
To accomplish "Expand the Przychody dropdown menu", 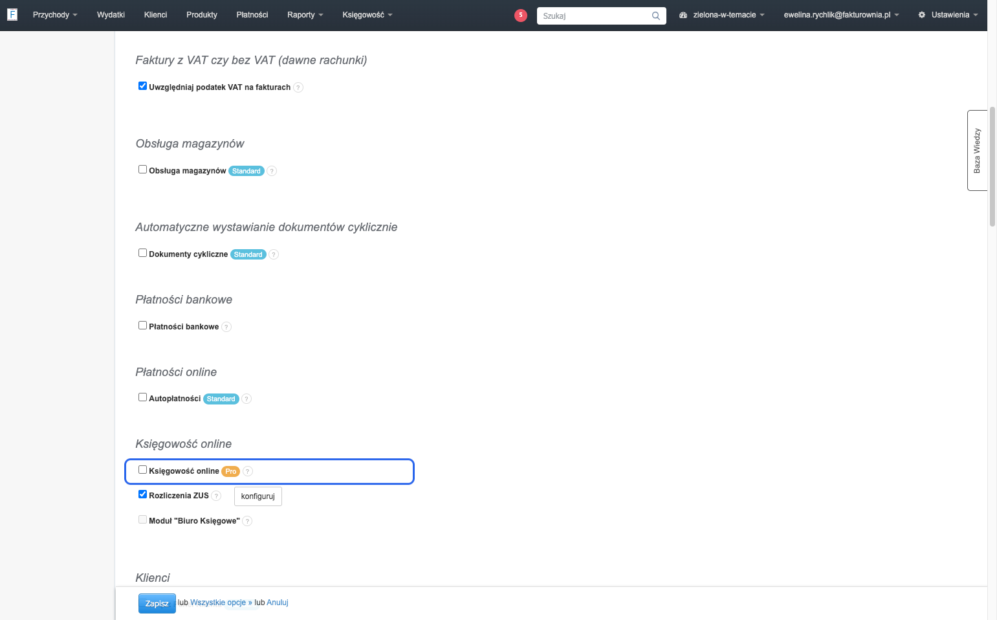I will pos(55,15).
